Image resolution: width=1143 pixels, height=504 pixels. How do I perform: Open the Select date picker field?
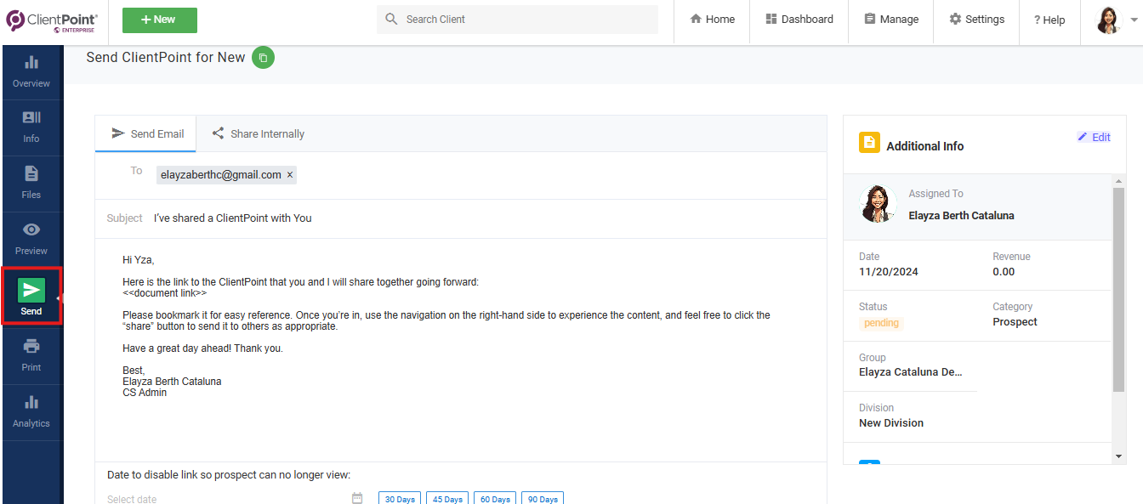[x=132, y=497]
